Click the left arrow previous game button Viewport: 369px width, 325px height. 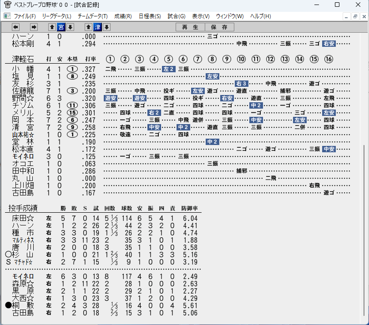16,27
